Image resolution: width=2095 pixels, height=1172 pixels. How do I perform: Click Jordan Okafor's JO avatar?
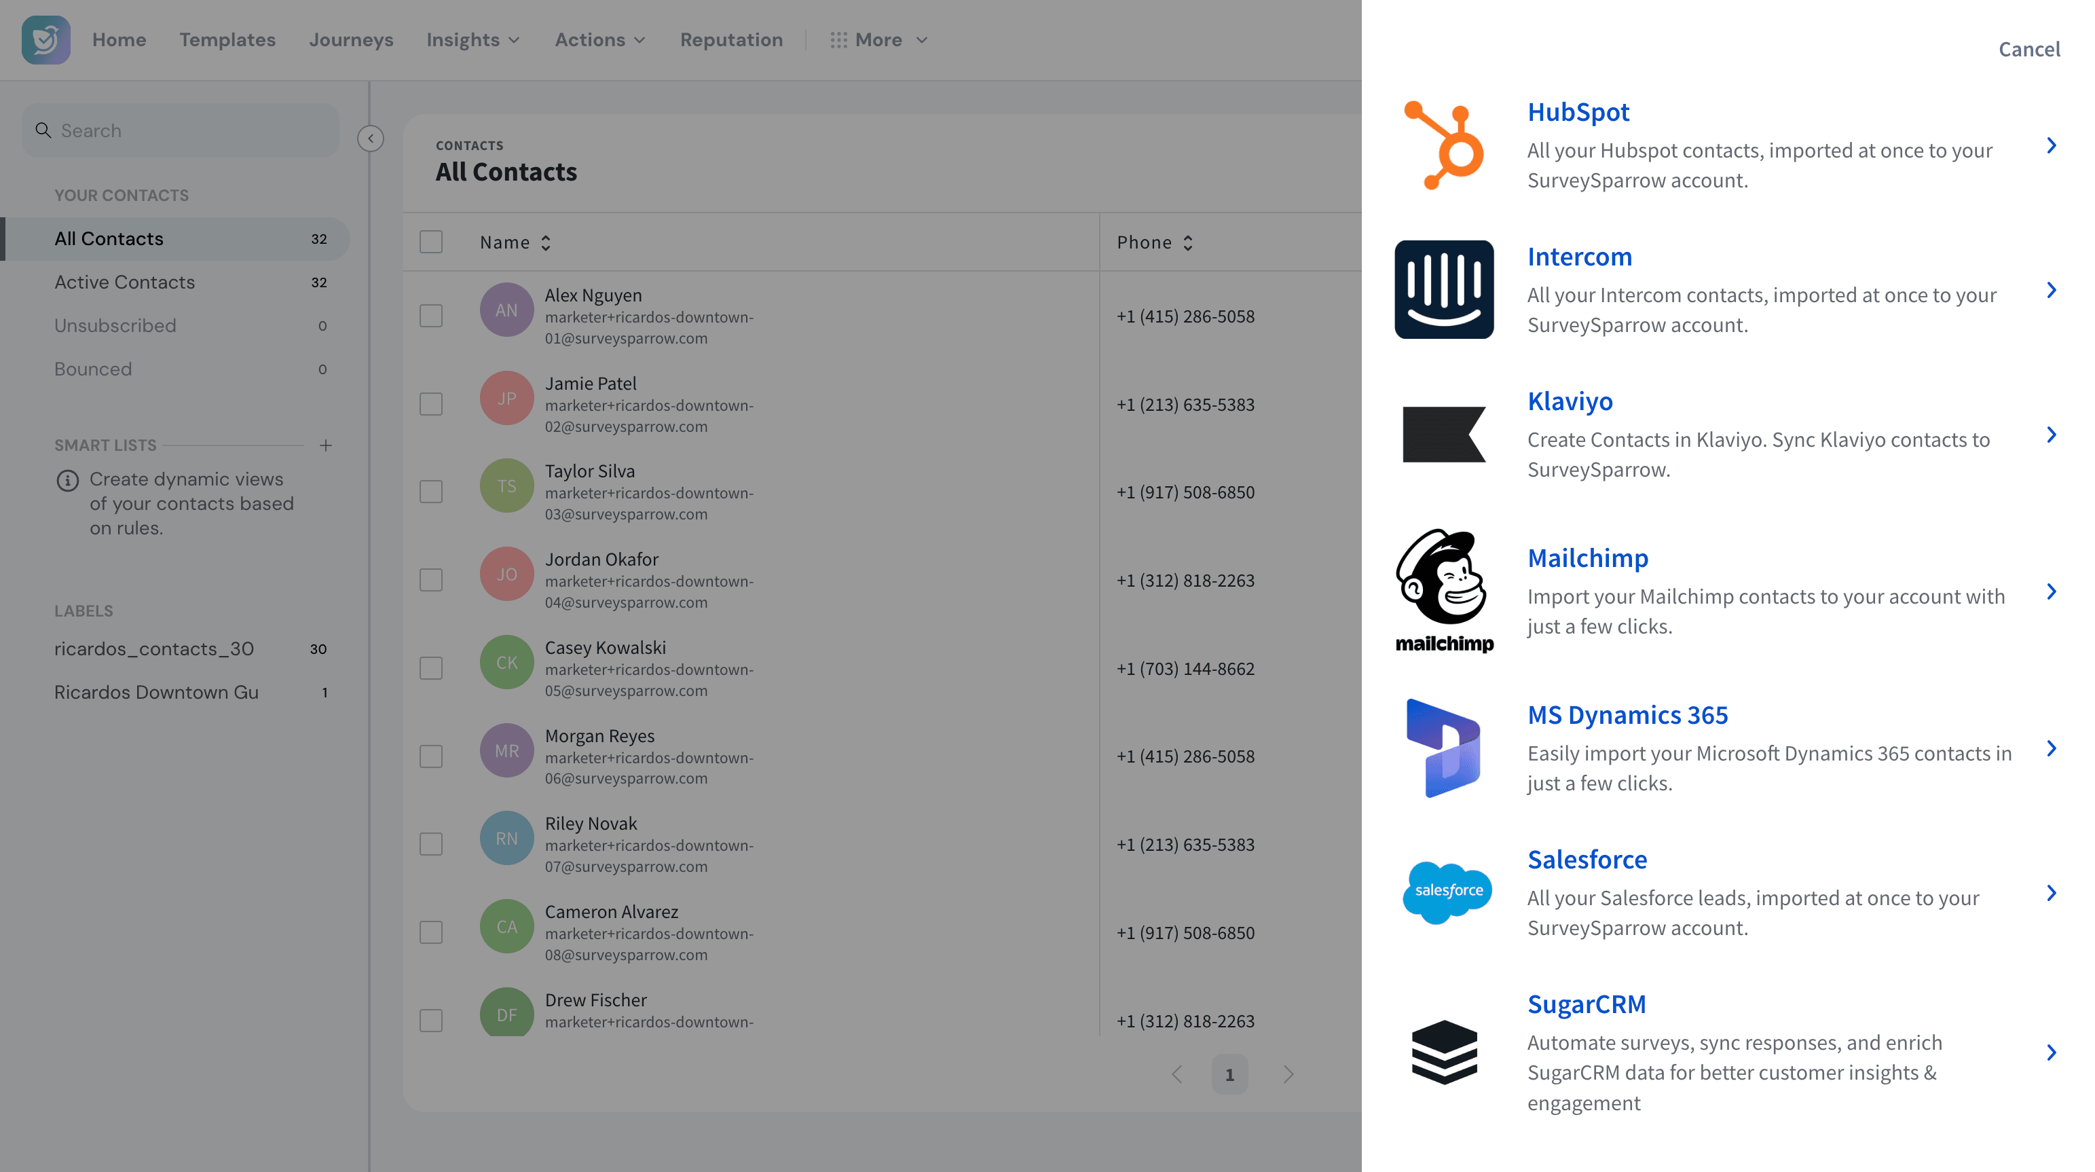pyautogui.click(x=506, y=574)
